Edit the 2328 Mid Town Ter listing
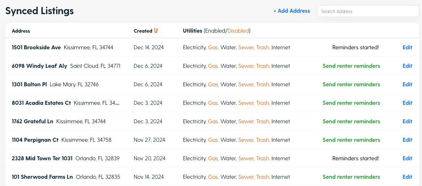Viewport: 422px width, 186px height. (x=407, y=158)
